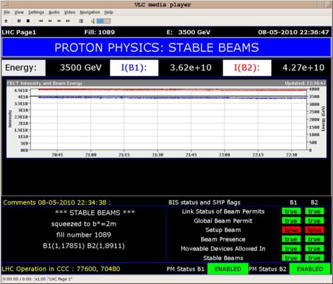
Task: Click the "Moveable Devices Allowed In" label
Action: (x=223, y=249)
